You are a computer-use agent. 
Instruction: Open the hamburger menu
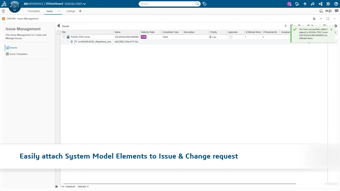pyautogui.click(x=3, y=11)
